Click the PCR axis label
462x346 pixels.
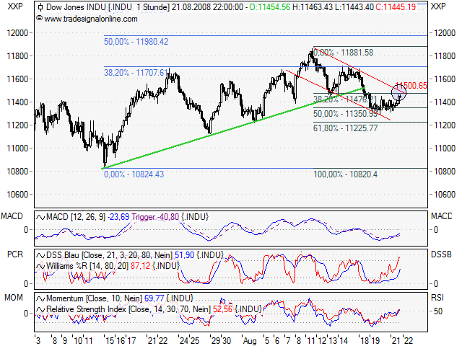click(x=14, y=254)
